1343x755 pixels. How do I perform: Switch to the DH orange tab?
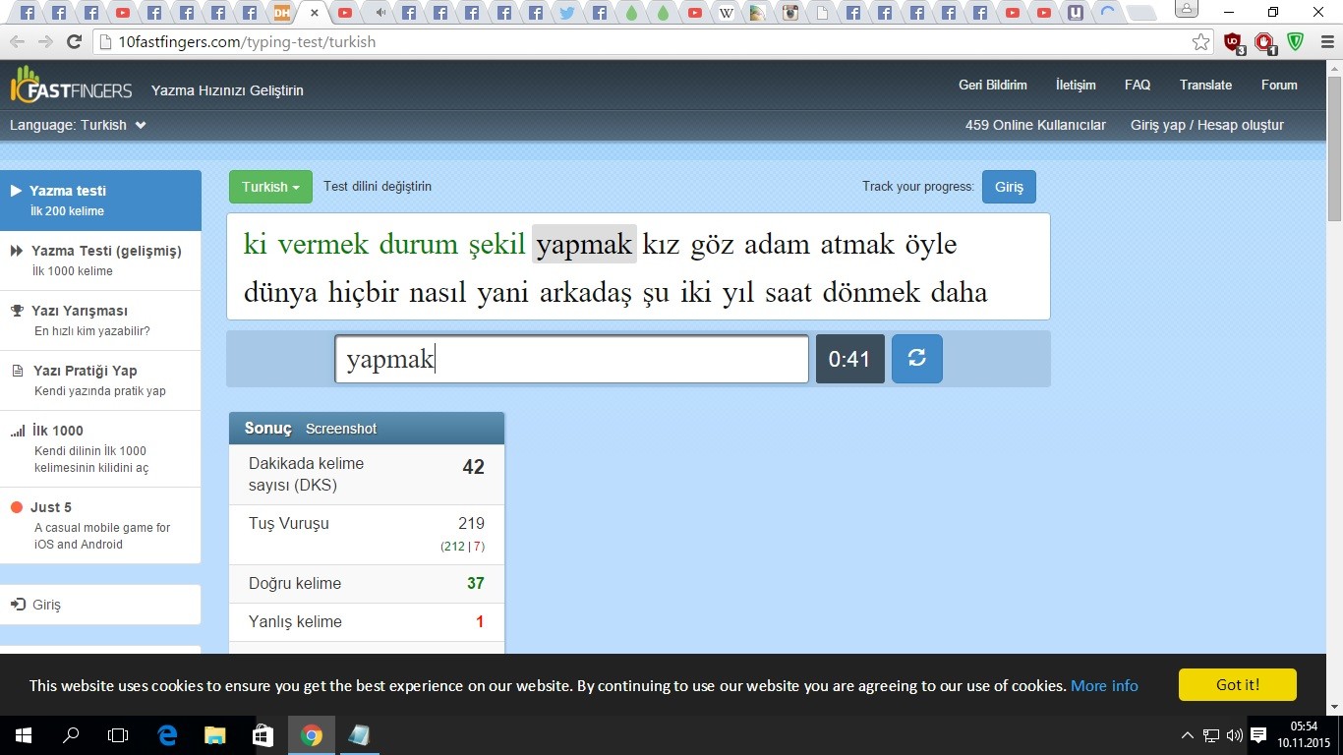(x=282, y=13)
